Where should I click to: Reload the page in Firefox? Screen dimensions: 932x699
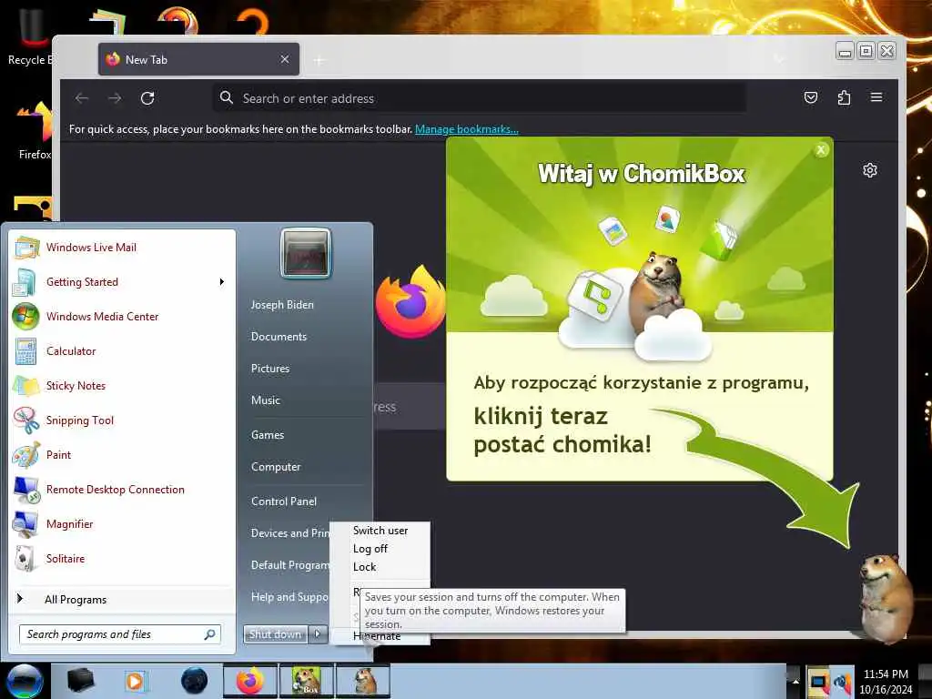coord(147,98)
